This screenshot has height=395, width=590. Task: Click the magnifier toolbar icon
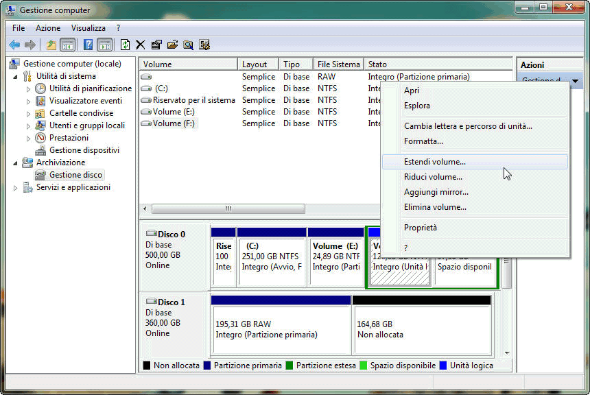tap(188, 45)
